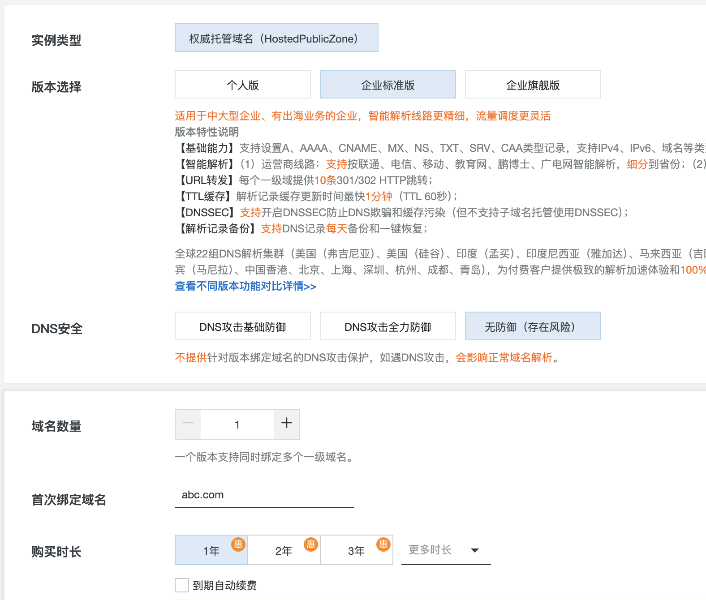The width and height of the screenshot is (706, 600).
Task: Click the 实例类型 label
Action: point(56,40)
